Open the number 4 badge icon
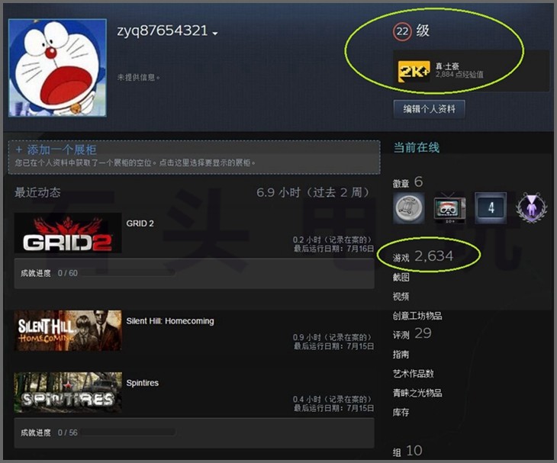 tap(491, 208)
